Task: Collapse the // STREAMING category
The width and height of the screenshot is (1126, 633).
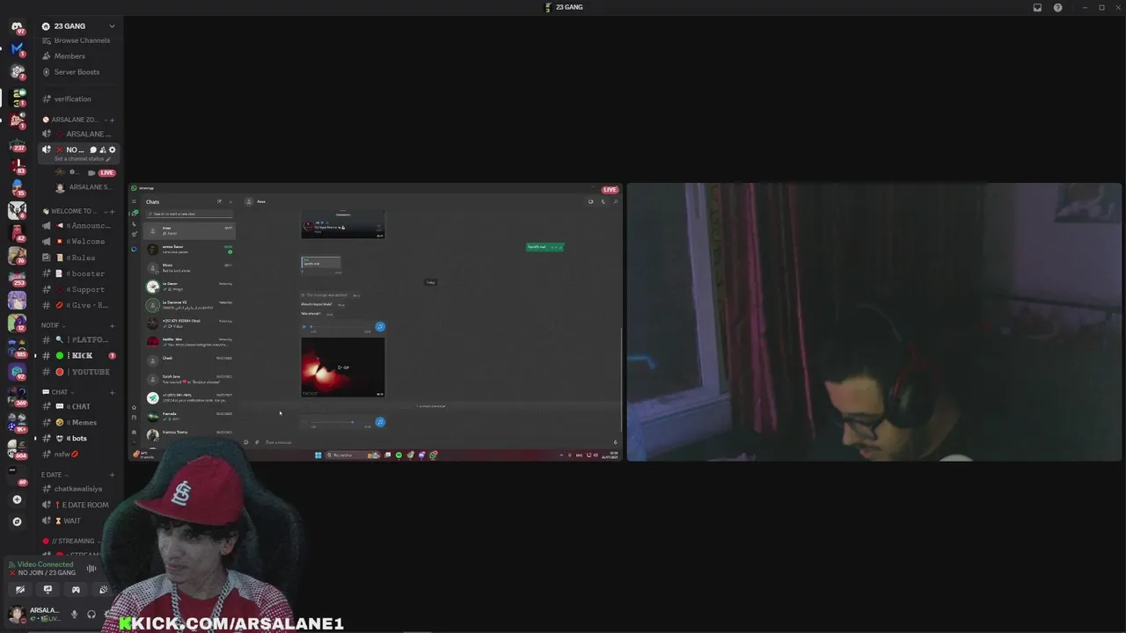Action: (x=69, y=541)
